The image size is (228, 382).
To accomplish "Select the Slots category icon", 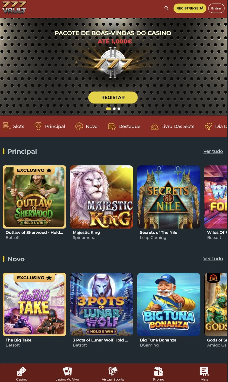I will [x=7, y=126].
